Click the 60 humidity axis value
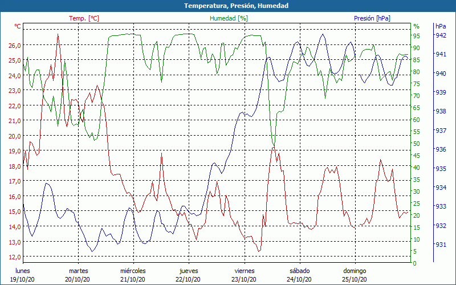The image size is (456, 285). pos(417,120)
